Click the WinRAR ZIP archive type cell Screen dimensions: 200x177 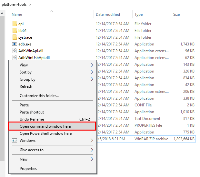(151, 139)
